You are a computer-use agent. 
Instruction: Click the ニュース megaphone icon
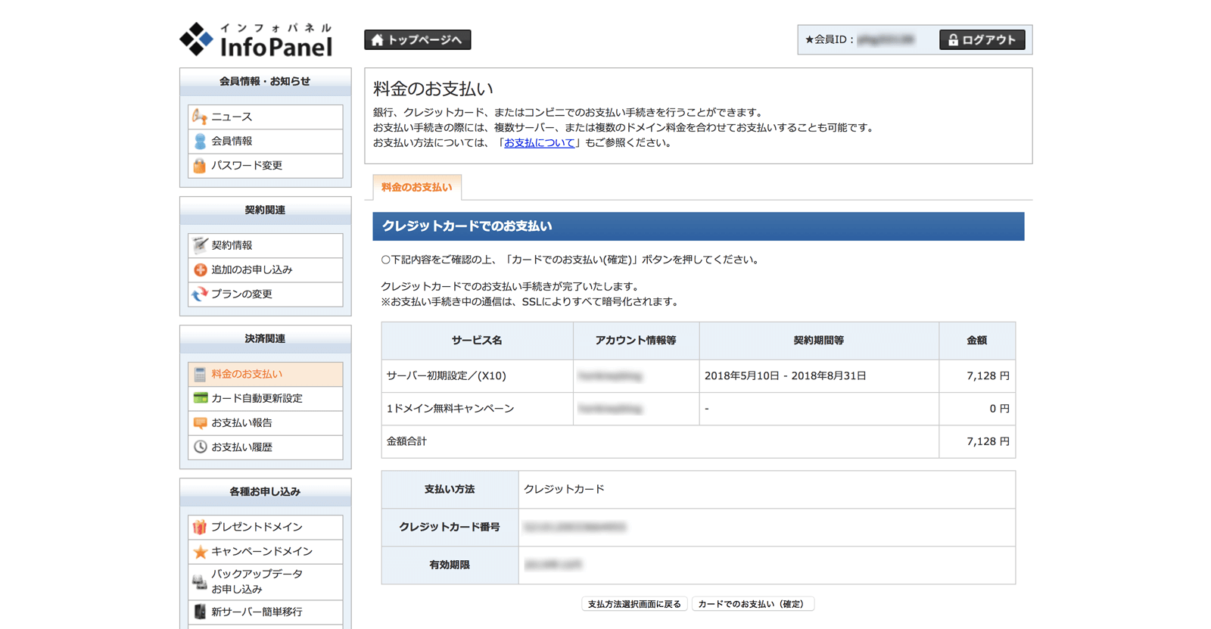click(x=200, y=117)
